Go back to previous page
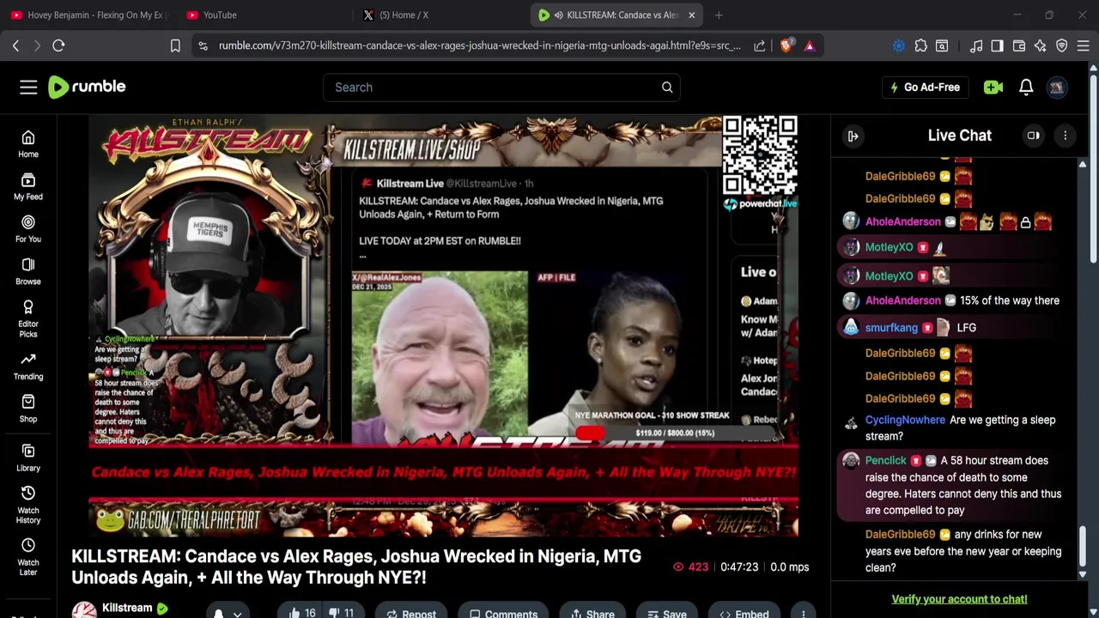The image size is (1099, 618). coord(15,45)
